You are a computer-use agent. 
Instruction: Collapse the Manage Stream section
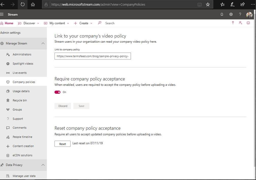tap(43, 44)
